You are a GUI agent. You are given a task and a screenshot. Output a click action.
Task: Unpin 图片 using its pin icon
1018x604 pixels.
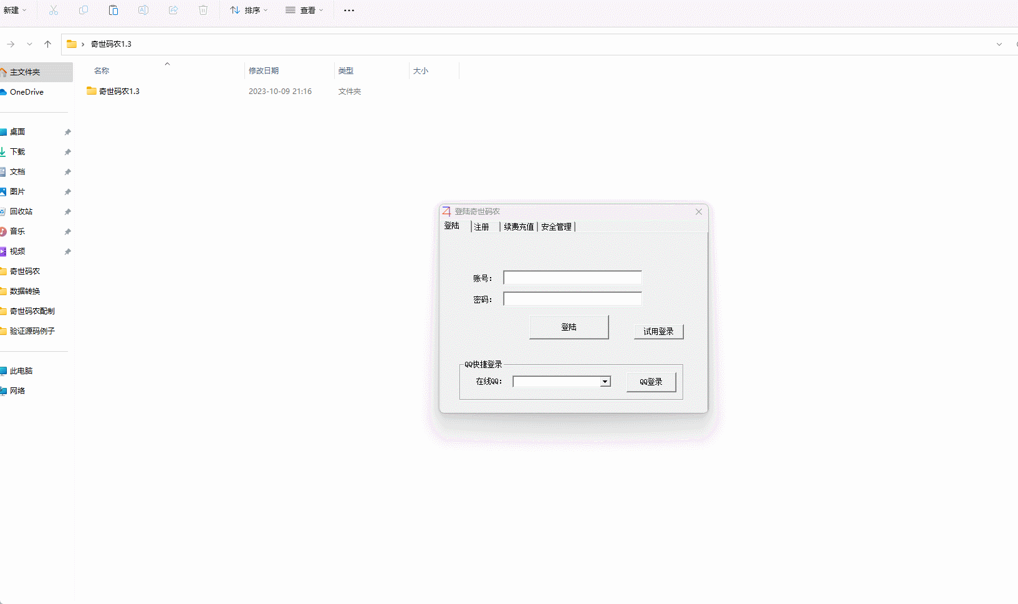[x=67, y=192]
